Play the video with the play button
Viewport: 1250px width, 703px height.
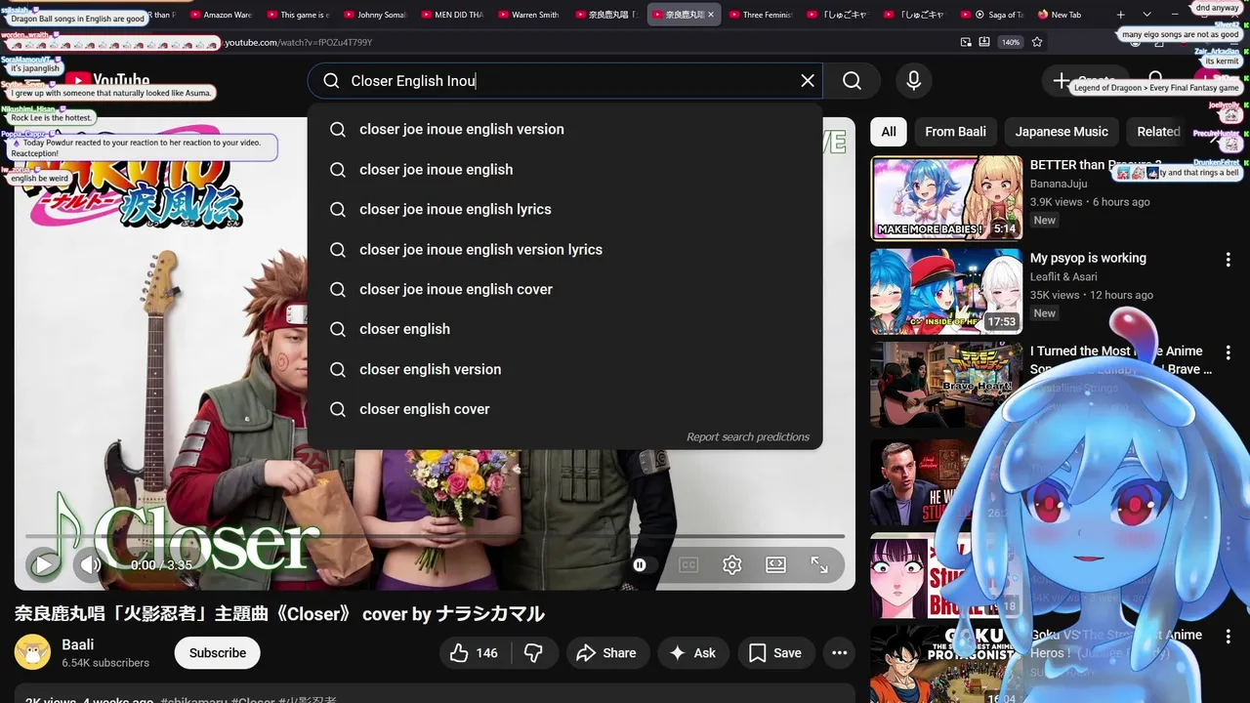point(44,564)
